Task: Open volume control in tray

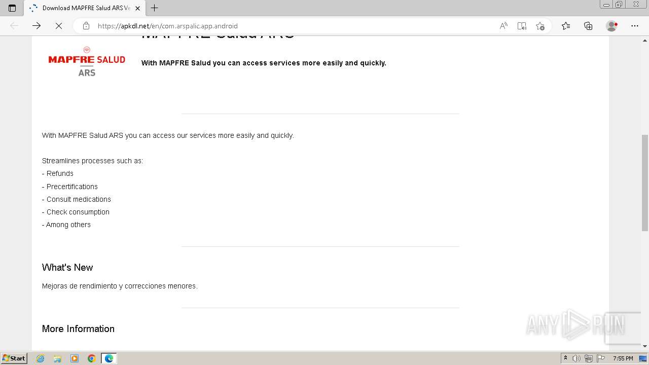Action: pos(576,358)
